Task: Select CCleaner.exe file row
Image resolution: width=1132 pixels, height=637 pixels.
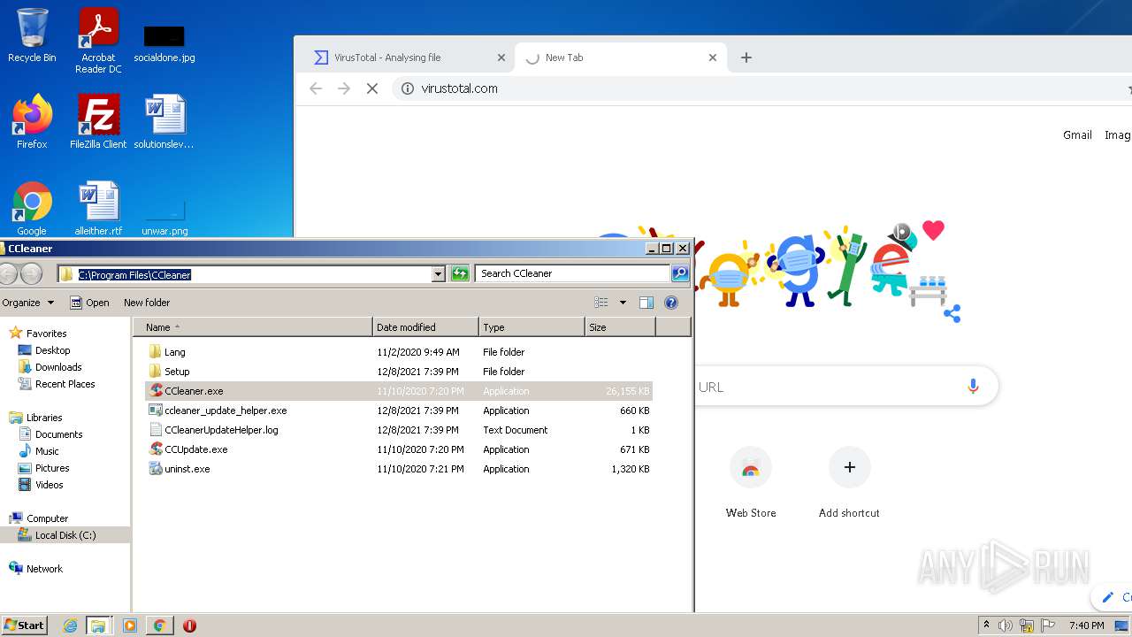Action: pos(399,391)
